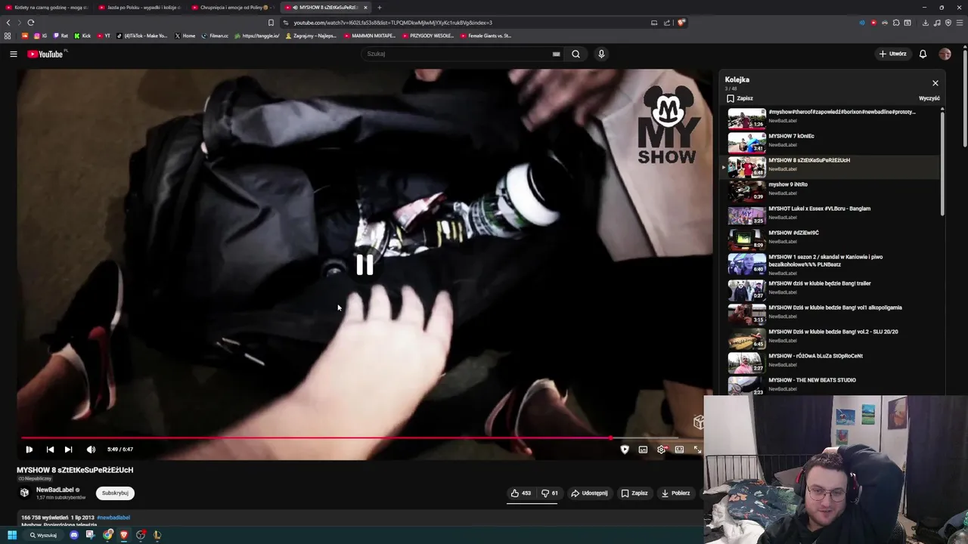This screenshot has width=968, height=544.
Task: Play MYSHOW 1 sezon 2 skandal video
Action: [833, 264]
